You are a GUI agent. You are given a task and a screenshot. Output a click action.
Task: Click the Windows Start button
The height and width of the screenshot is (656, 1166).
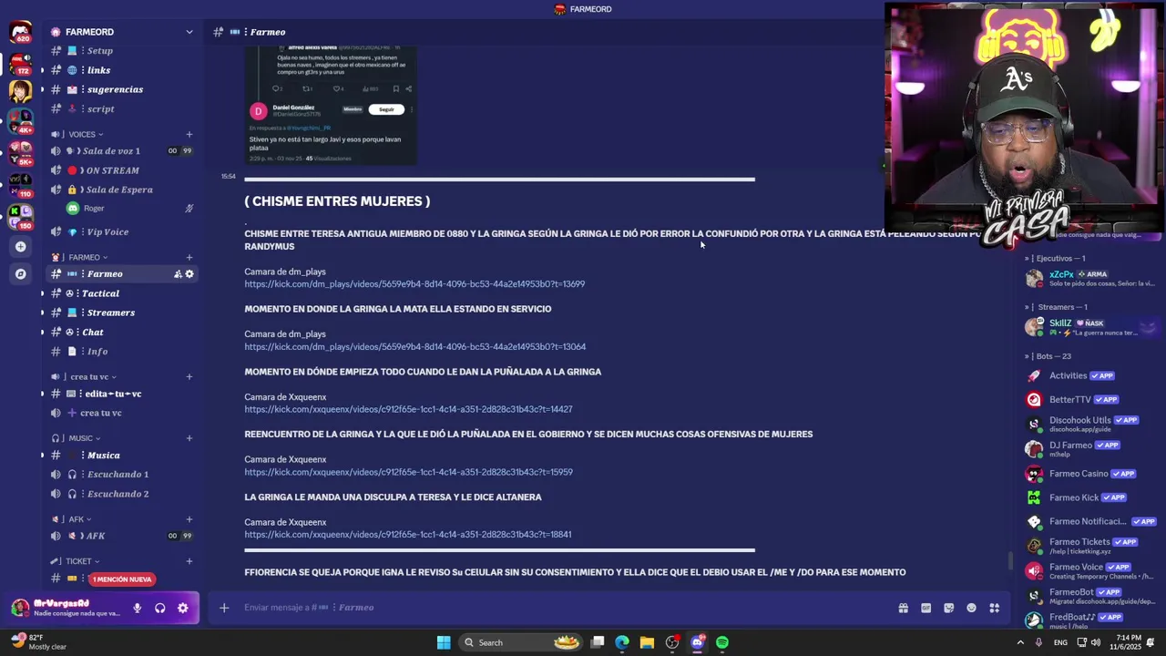(x=444, y=642)
